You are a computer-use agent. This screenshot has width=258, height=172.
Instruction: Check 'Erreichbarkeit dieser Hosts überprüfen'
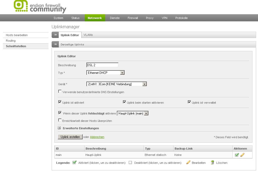pyautogui.click(x=60, y=120)
